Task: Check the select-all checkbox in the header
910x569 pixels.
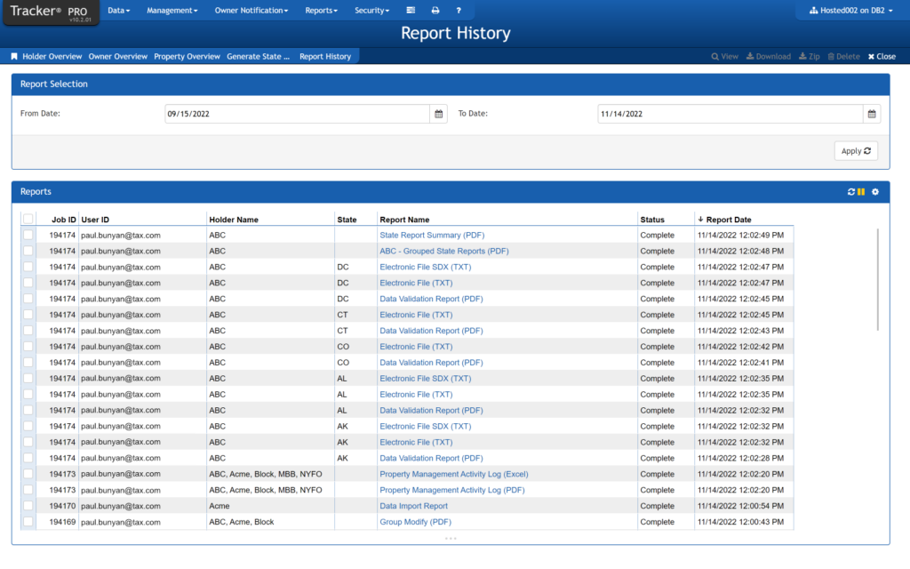Action: (28, 218)
